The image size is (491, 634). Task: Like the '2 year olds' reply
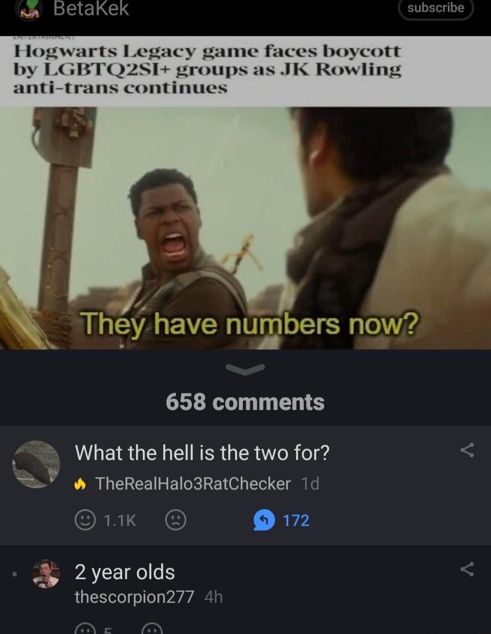pos(85,629)
